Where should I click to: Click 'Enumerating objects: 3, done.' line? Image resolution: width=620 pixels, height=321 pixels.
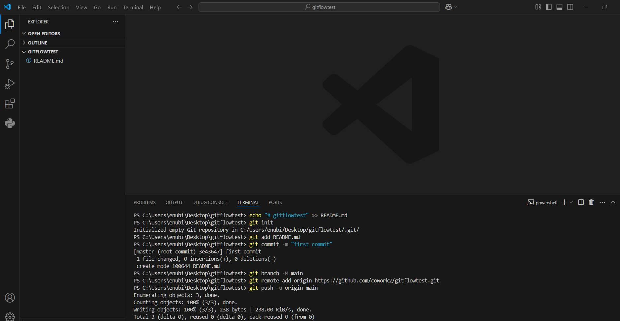point(176,295)
